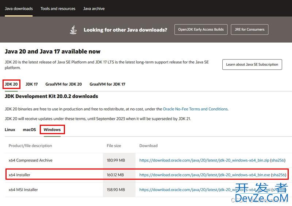Screen dimensions: 292x206
Task: Click JRE for Consumers button
Action: (x=250, y=30)
